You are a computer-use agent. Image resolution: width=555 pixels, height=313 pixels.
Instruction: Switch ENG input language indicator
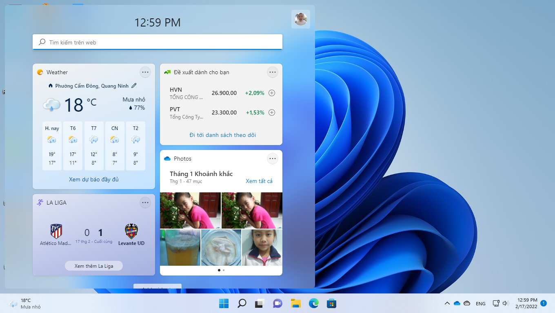point(481,304)
